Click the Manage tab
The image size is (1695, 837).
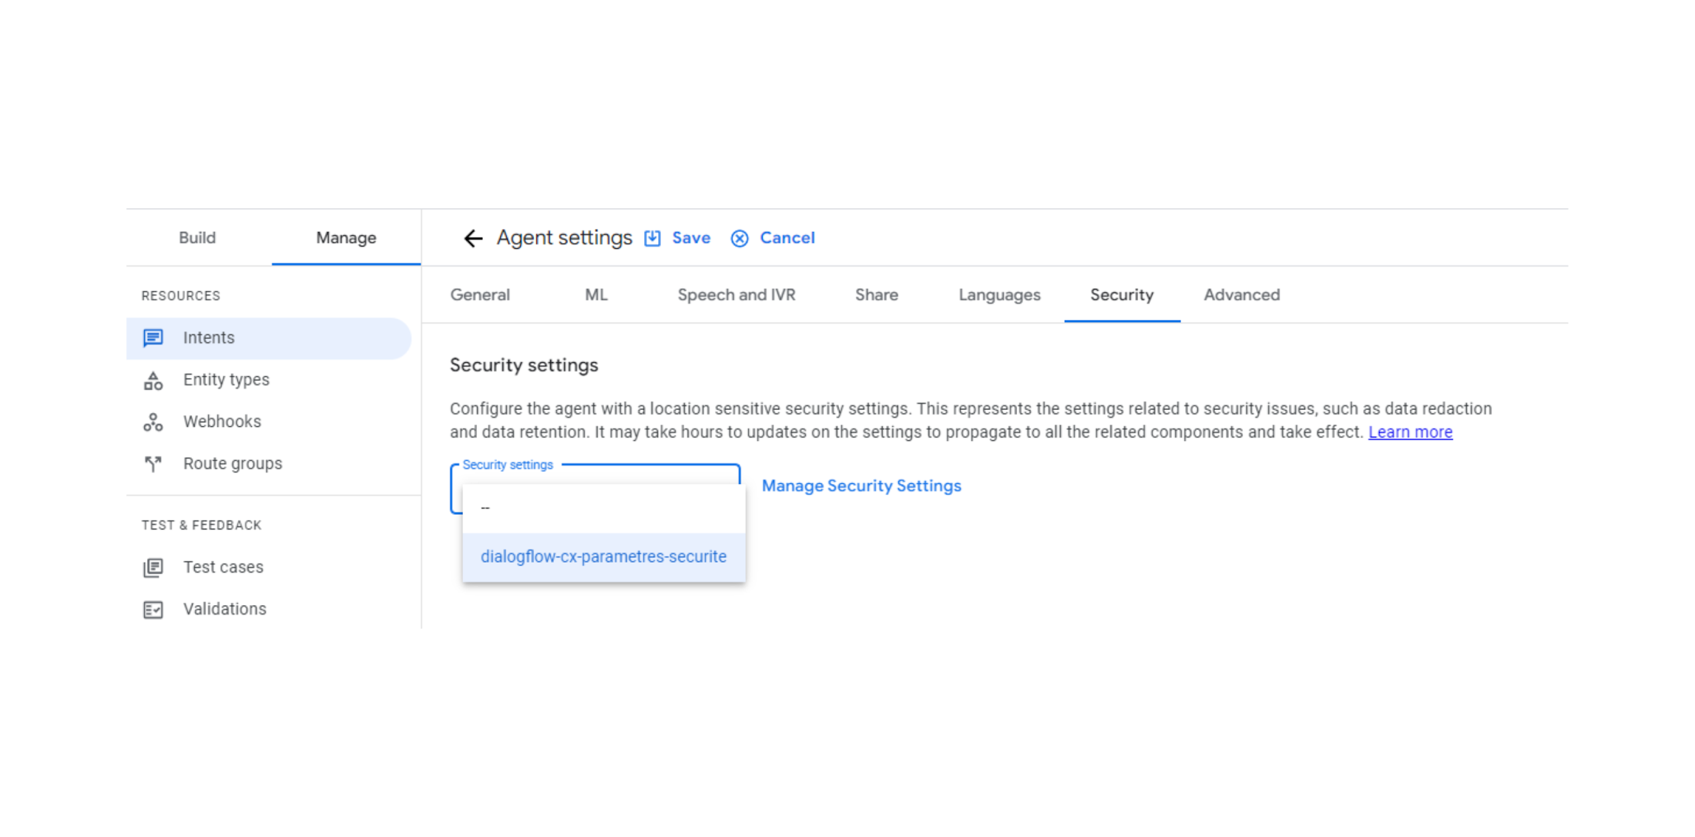344,237
